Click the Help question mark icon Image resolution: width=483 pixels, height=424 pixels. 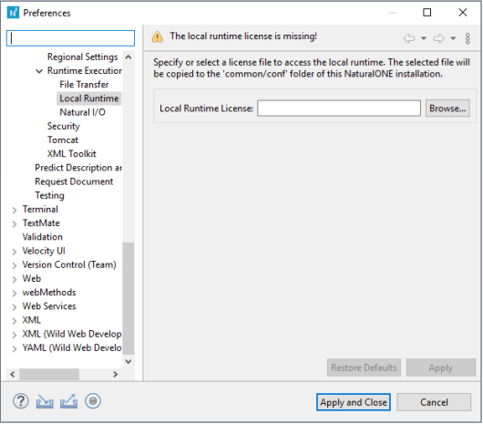21,401
